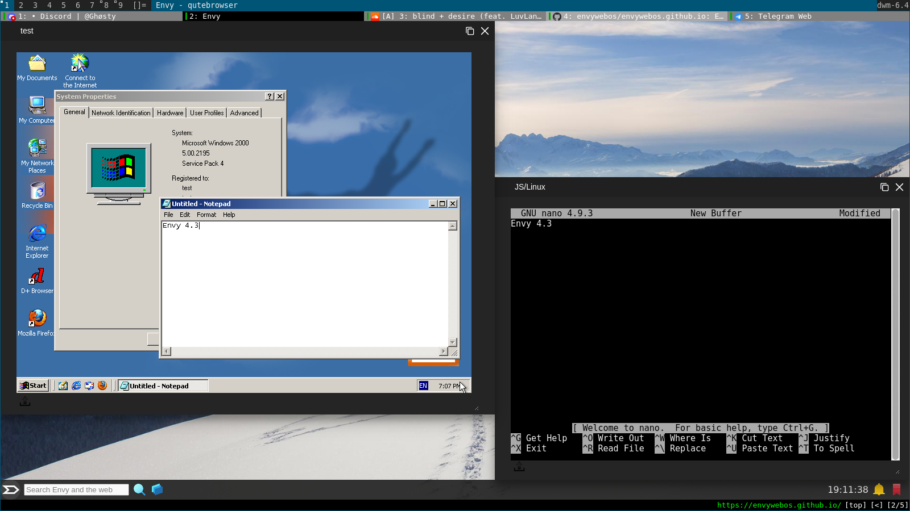Click the Envy notification bell icon
The width and height of the screenshot is (910, 511).
click(879, 489)
